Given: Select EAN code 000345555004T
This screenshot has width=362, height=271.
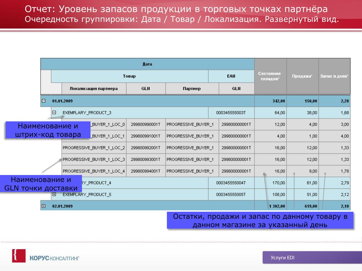Looking at the screenshot, I should click(x=231, y=183).
